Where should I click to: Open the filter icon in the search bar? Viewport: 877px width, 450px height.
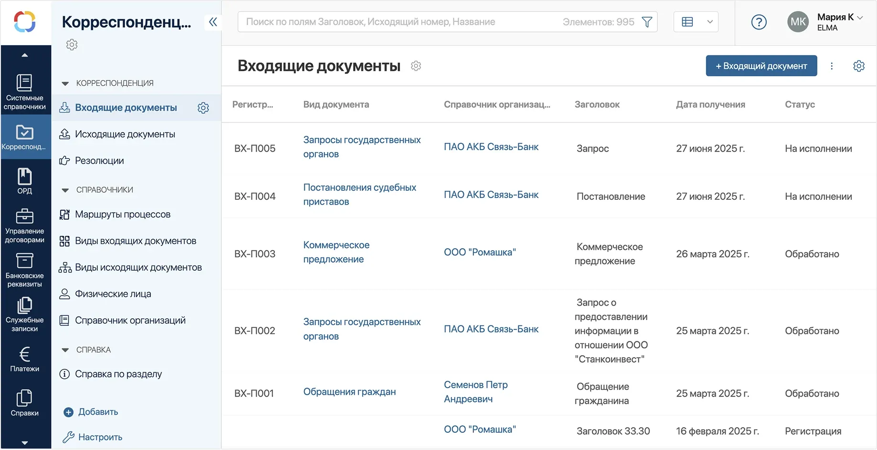click(x=647, y=21)
